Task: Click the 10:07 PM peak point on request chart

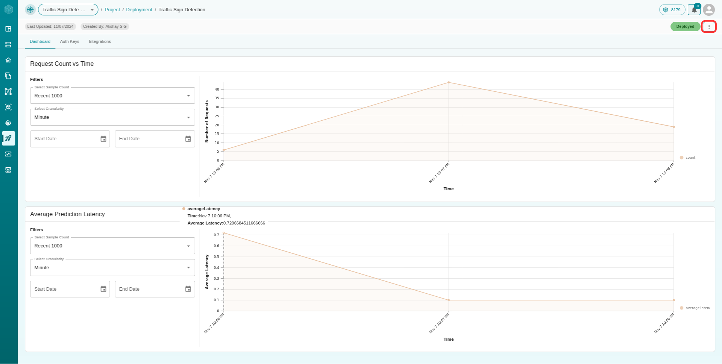Action: click(449, 82)
